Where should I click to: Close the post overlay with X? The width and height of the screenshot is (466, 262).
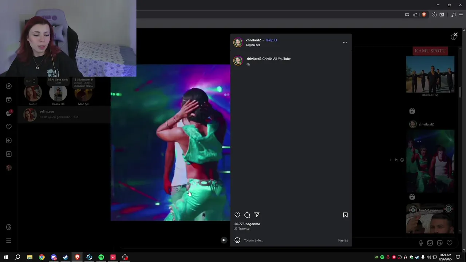pyautogui.click(x=455, y=35)
